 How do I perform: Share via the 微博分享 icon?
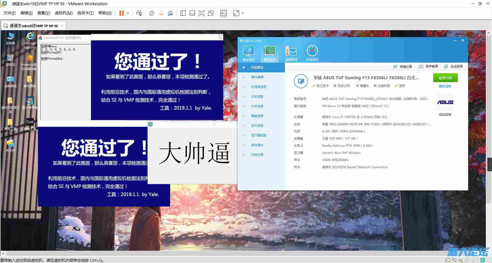click(x=395, y=66)
